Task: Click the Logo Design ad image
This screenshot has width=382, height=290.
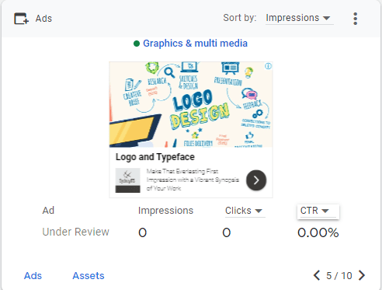Action: coord(191,104)
